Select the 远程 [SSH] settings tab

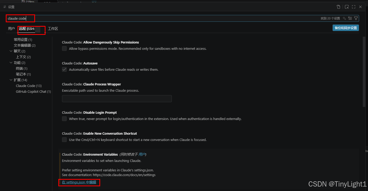[x=31, y=29]
